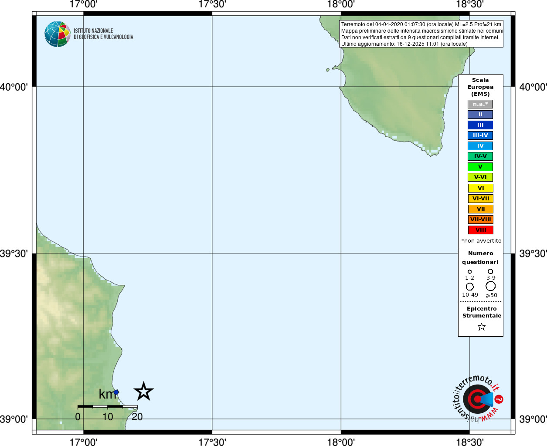Click the left 39°00' latitude label
Screen dimensions: 547x446
(14, 419)
